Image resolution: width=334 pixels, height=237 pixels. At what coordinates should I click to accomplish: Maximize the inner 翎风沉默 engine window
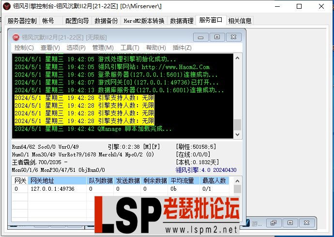217,37
